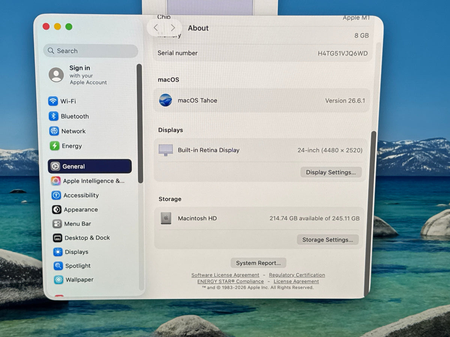Open the Appearance icon in sidebar

pyautogui.click(x=57, y=210)
